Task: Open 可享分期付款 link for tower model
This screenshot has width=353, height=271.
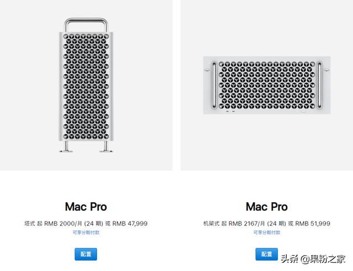Action: [85, 233]
